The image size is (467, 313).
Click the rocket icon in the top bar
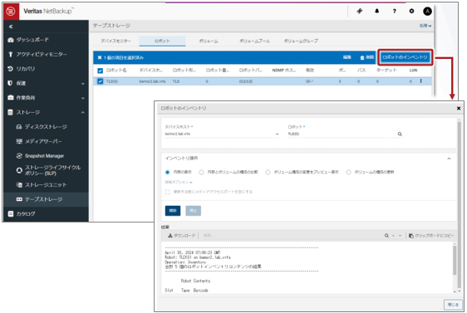pyautogui.click(x=360, y=12)
